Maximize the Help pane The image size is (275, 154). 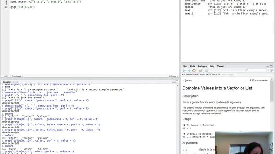click(x=271, y=67)
